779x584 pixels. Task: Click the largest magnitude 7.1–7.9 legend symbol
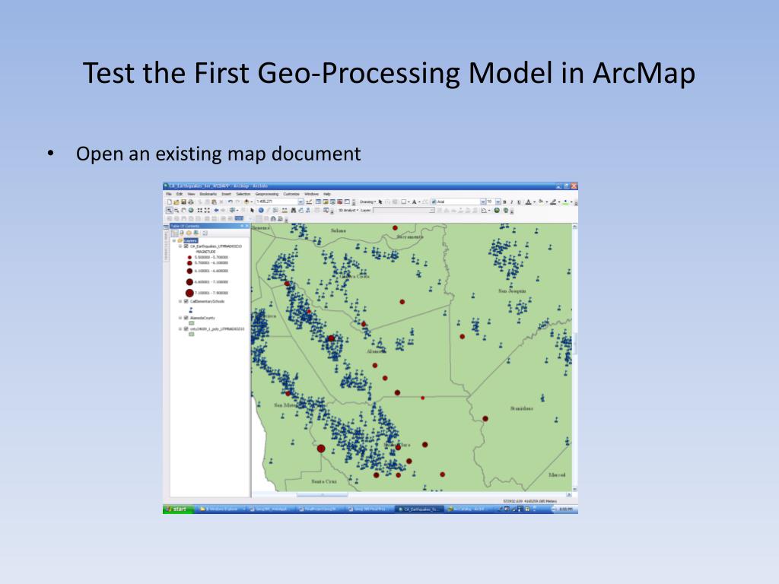189,293
